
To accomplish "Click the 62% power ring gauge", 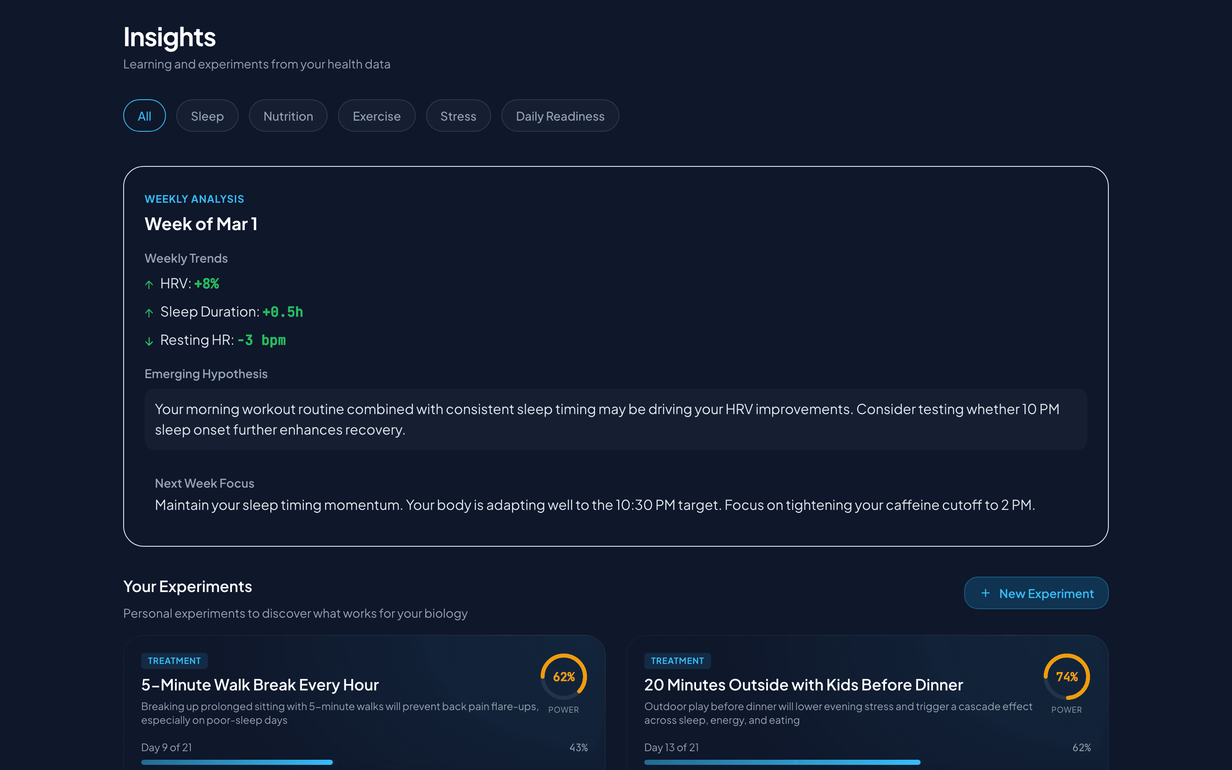I will (x=563, y=677).
